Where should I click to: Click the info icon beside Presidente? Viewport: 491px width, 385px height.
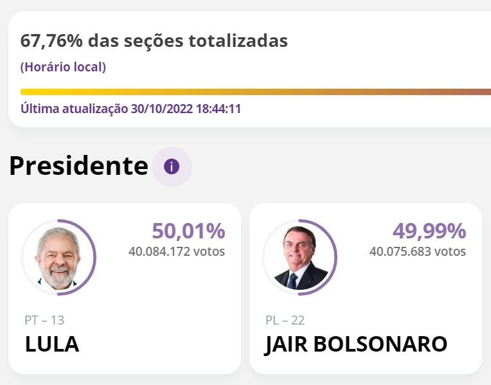click(x=172, y=166)
